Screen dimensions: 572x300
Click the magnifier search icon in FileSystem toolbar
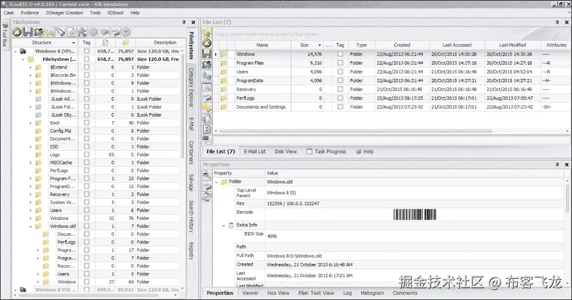click(x=50, y=32)
